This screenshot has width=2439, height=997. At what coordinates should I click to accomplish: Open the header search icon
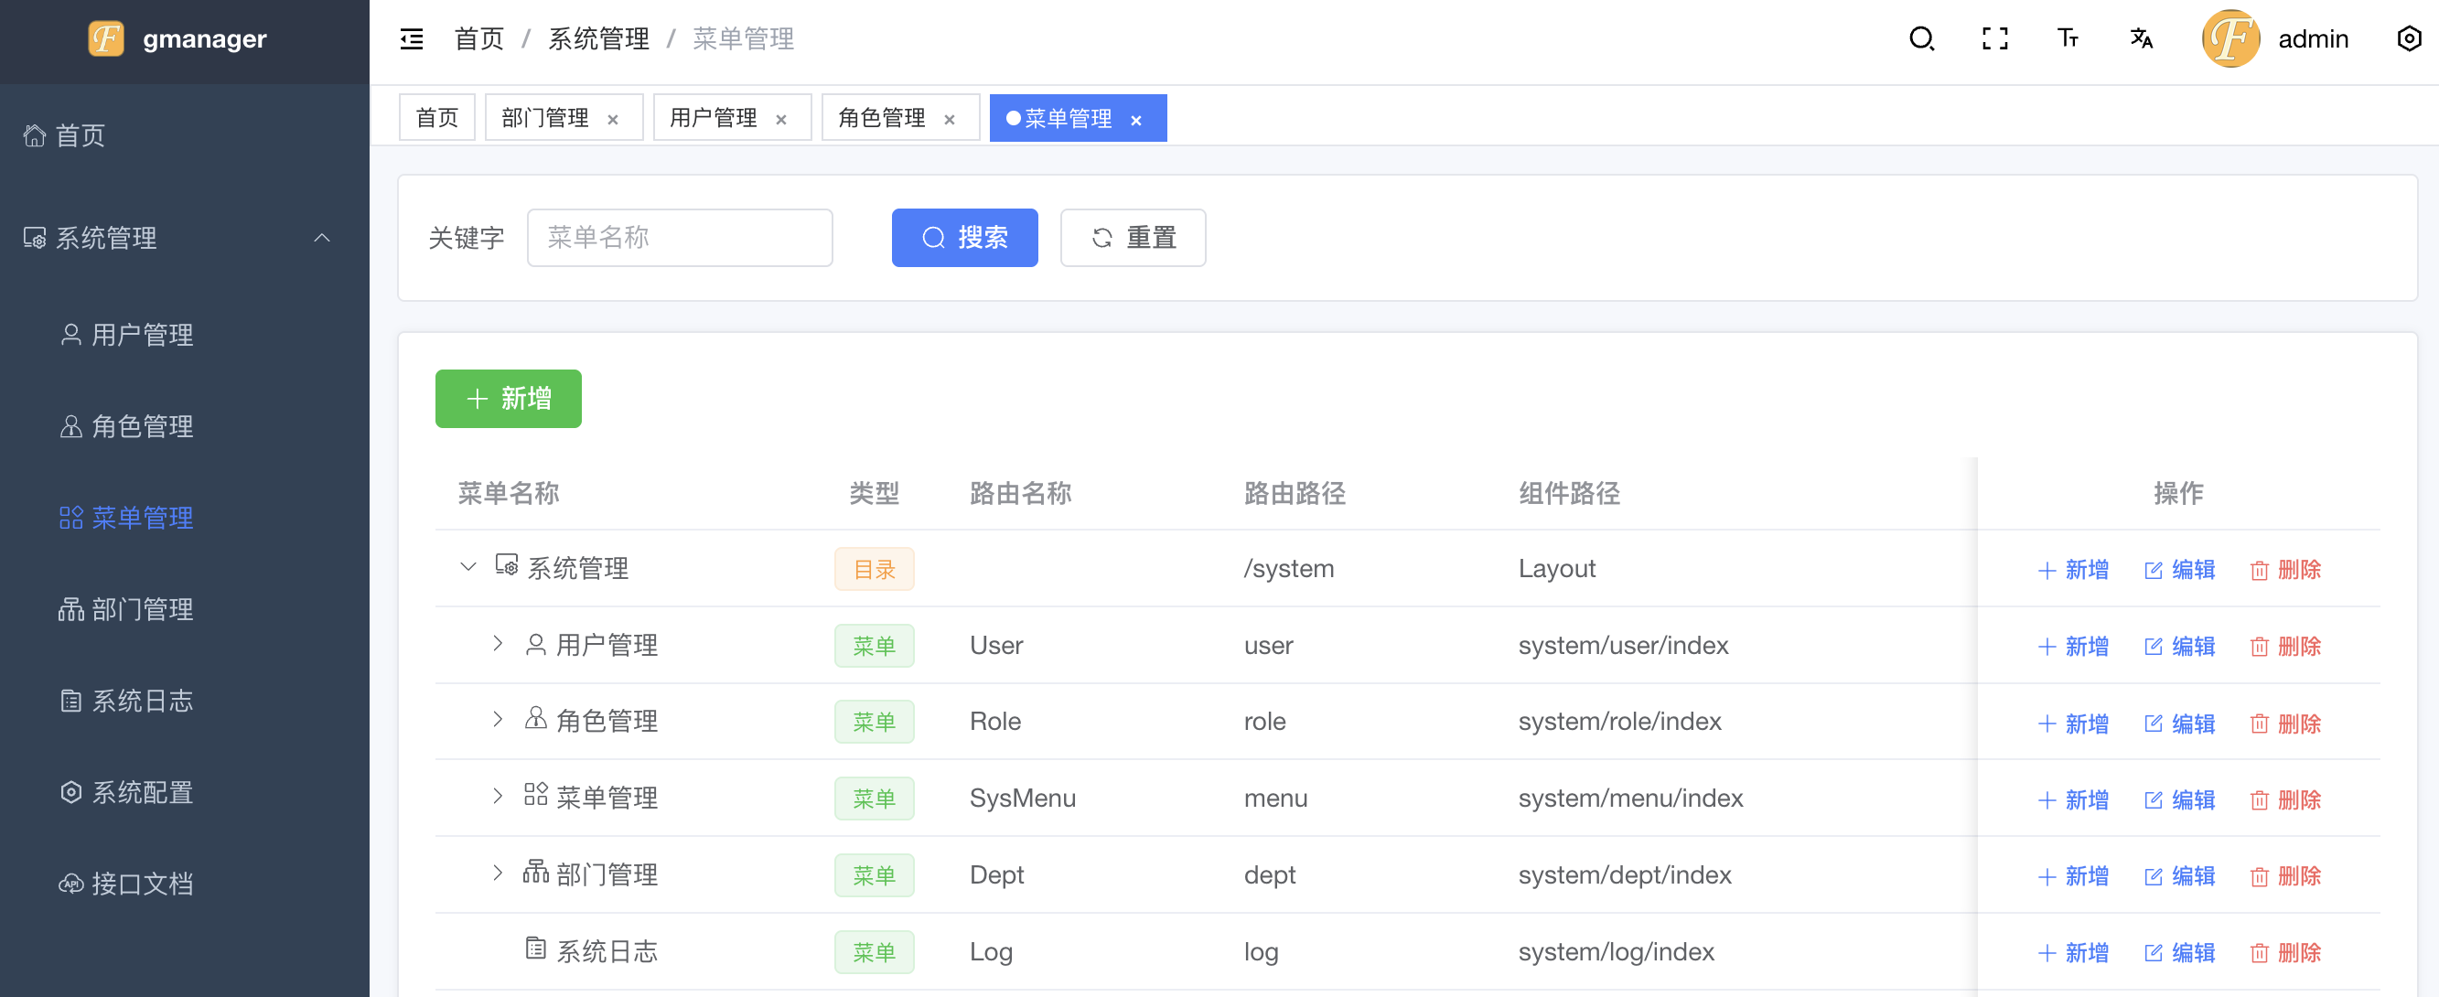click(x=1920, y=38)
